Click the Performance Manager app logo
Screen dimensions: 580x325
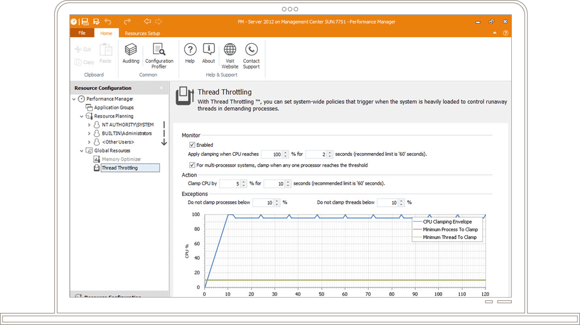pos(74,22)
